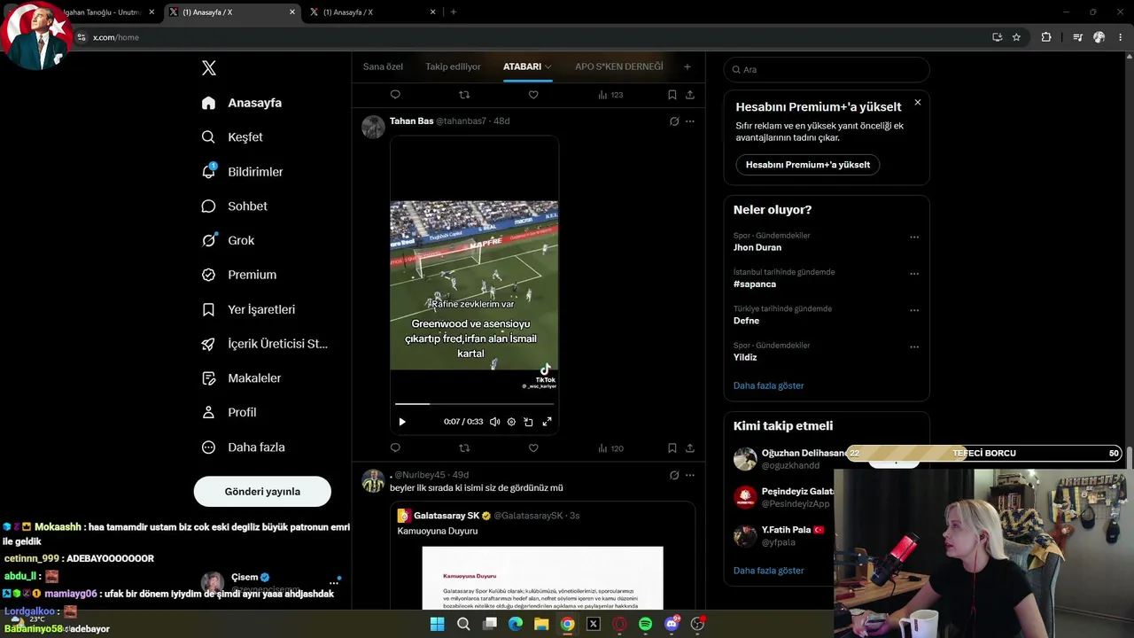Reply to Tahan Bas video post
Viewport: 1134px width, 638px height.
(395, 448)
